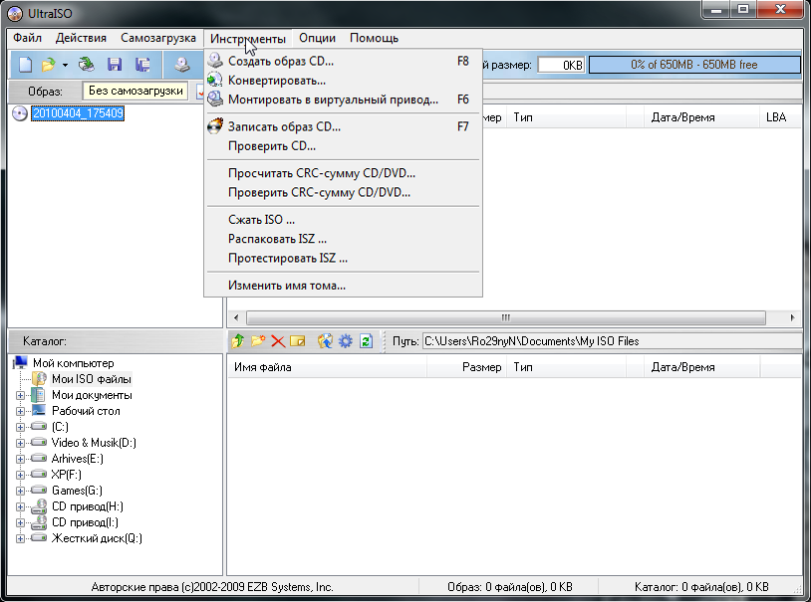Click the Open CD/DVD toolbar icon
811x602 pixels.
87,65
